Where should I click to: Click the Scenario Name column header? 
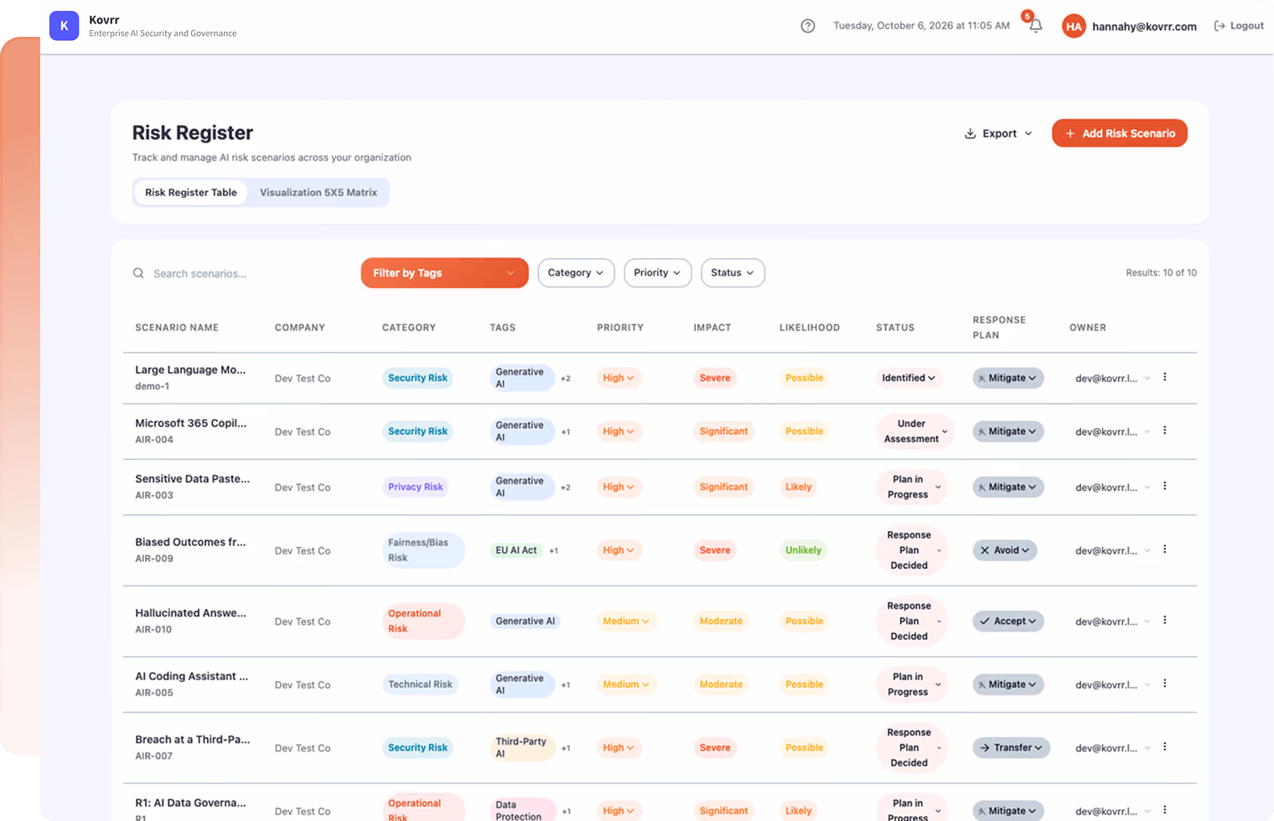(x=177, y=328)
